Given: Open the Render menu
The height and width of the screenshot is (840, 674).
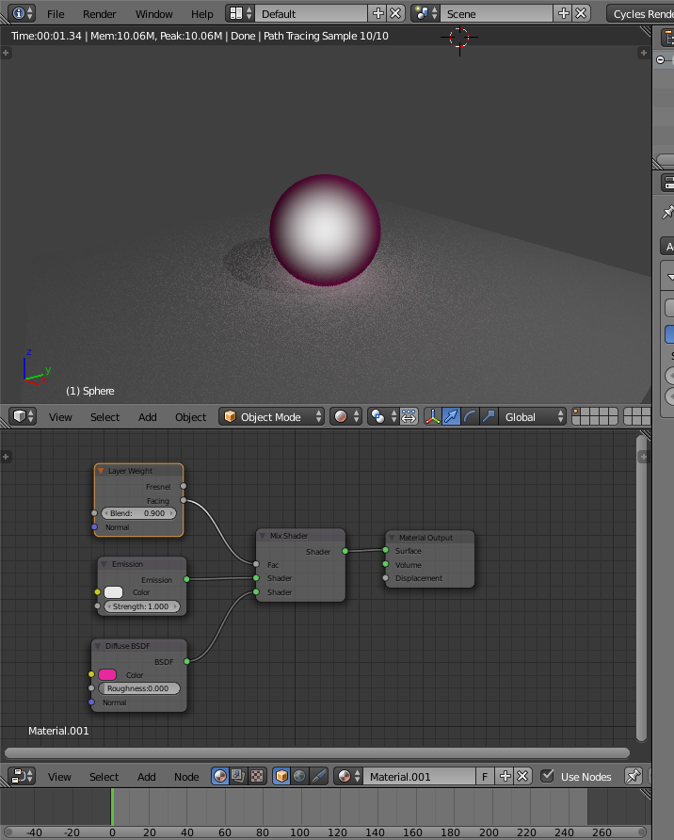Looking at the screenshot, I should click(x=99, y=14).
